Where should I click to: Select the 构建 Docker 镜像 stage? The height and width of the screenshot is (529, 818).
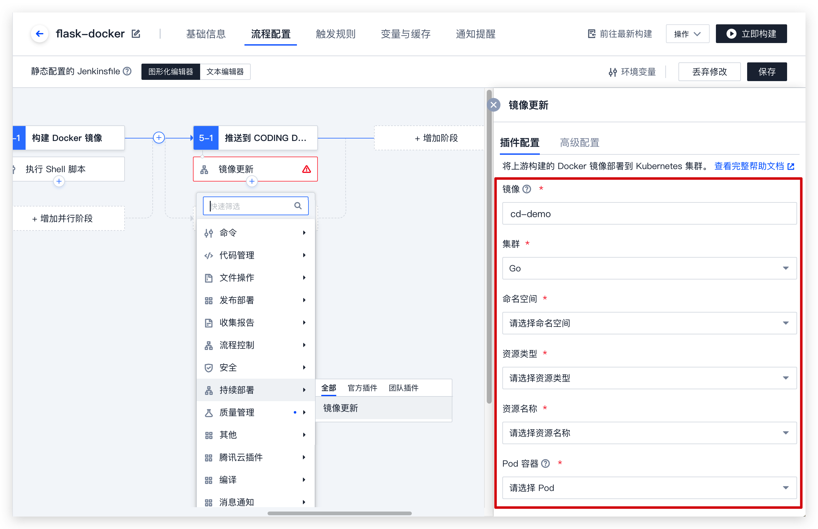coord(69,138)
